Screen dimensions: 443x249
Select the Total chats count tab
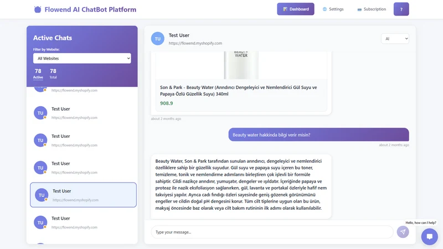[x=53, y=74]
